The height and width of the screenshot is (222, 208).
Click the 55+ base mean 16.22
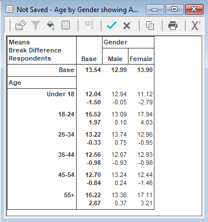pyautogui.click(x=93, y=195)
